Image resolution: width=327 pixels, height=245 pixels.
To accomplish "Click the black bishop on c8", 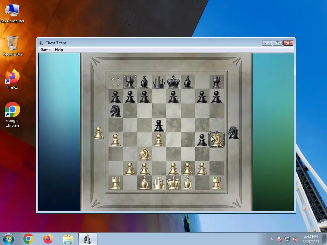I will (145, 82).
